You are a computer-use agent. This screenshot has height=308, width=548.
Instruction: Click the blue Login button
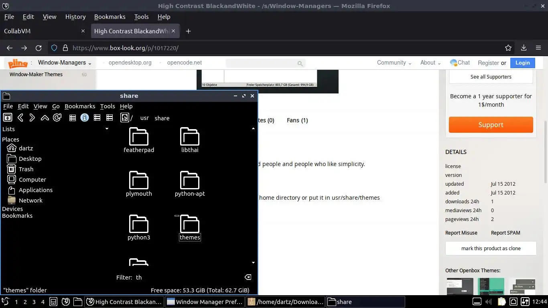click(522, 63)
